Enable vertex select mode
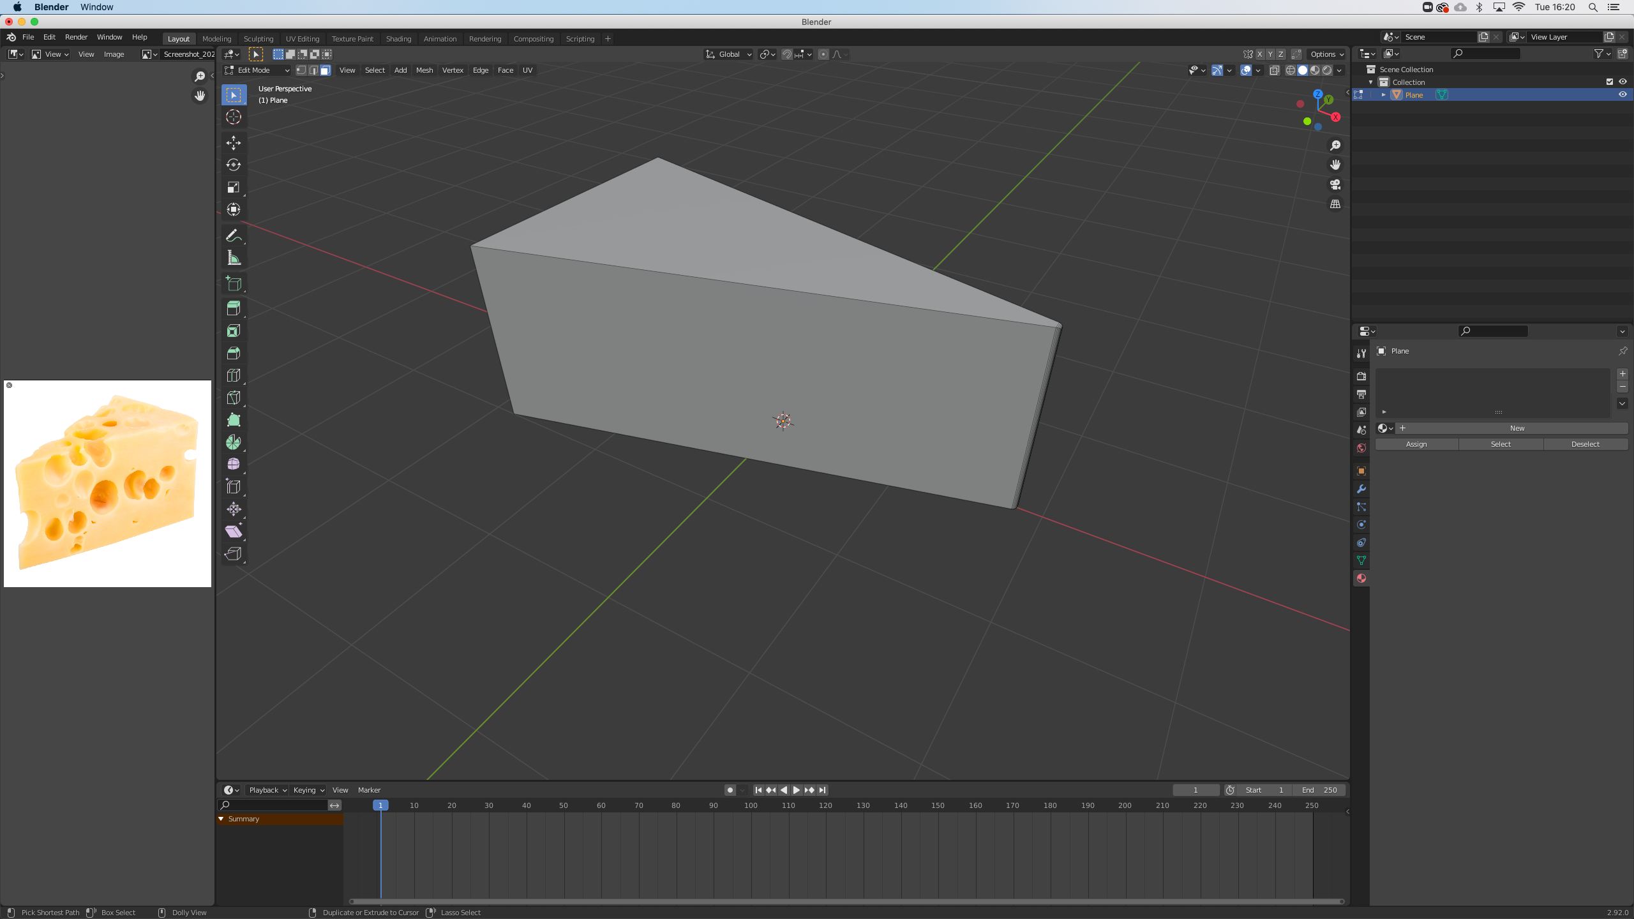Image resolution: width=1634 pixels, height=919 pixels. 301,70
